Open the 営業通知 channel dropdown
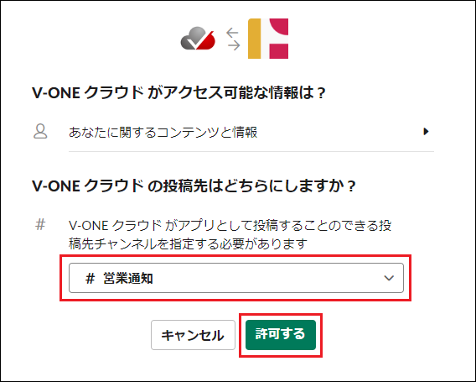 click(x=236, y=278)
